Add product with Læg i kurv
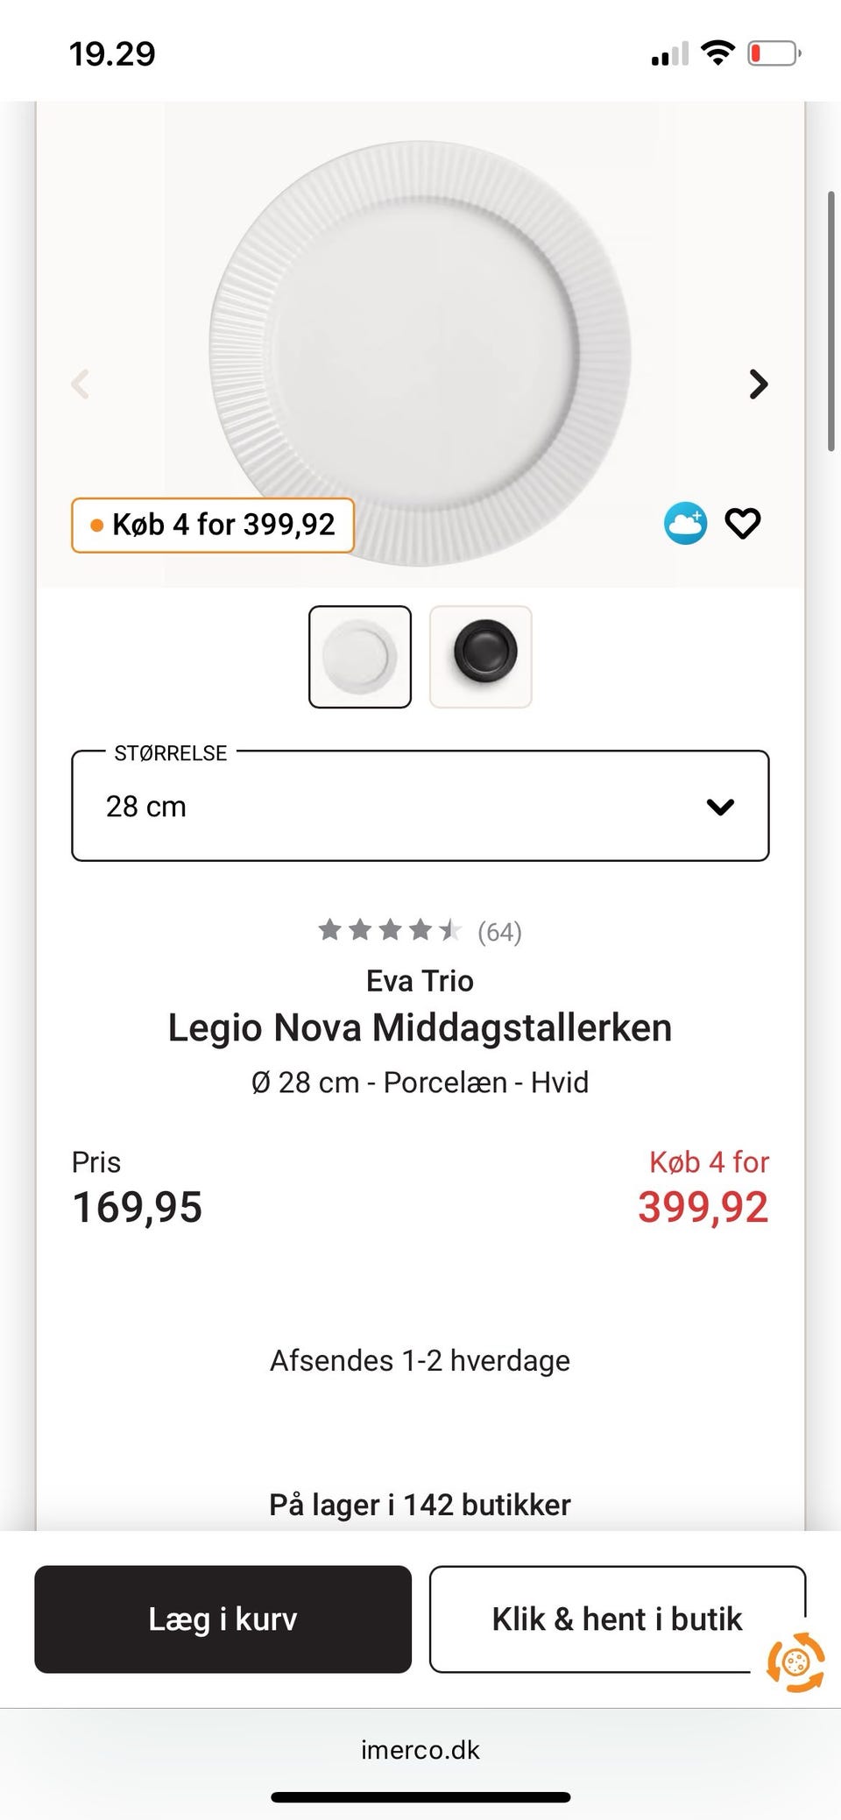This screenshot has width=841, height=1820. click(223, 1619)
